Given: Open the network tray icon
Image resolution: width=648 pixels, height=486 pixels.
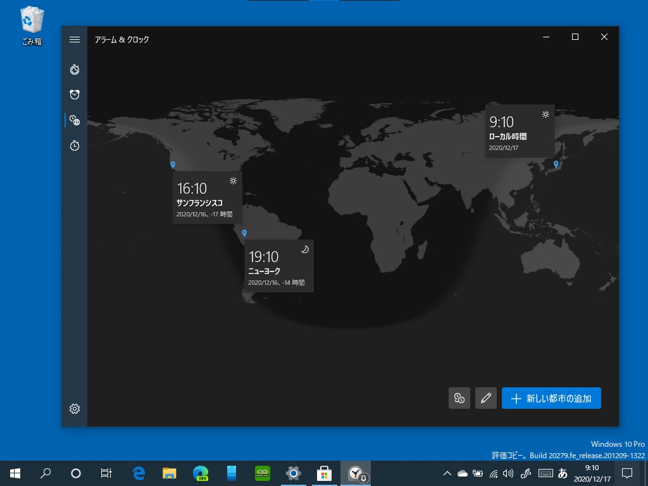Looking at the screenshot, I should point(494,473).
